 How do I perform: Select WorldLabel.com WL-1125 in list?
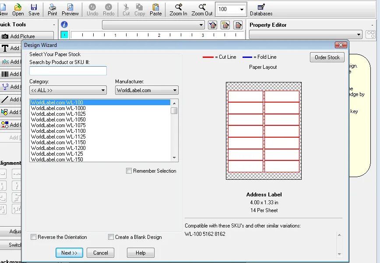tap(100, 137)
